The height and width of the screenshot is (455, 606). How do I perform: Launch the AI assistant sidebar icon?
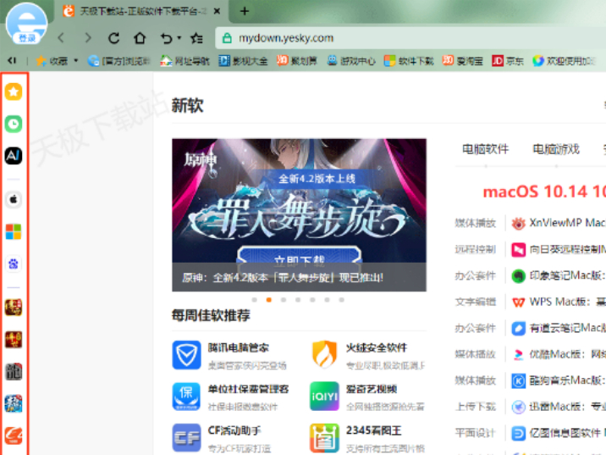click(14, 156)
